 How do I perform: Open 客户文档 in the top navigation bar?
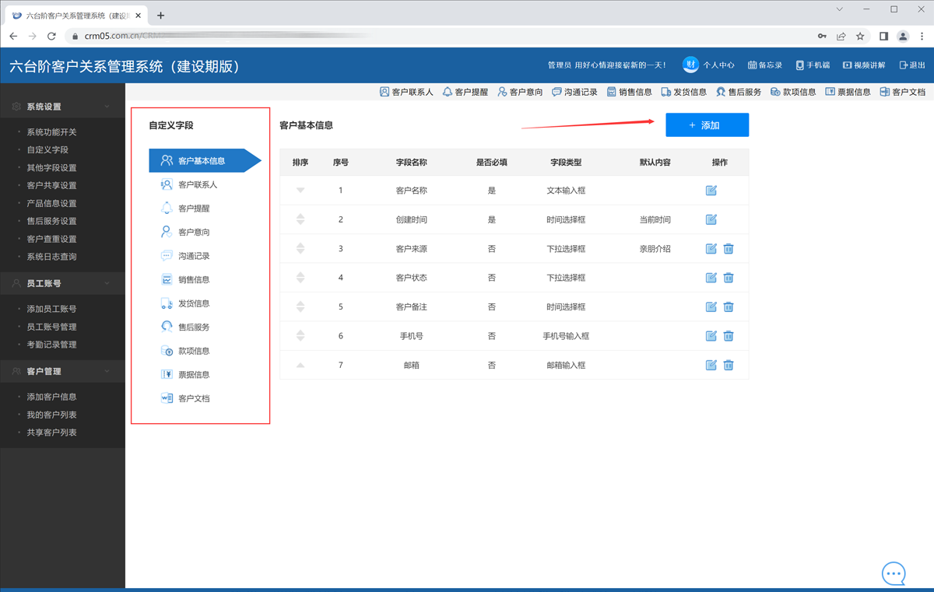(903, 92)
